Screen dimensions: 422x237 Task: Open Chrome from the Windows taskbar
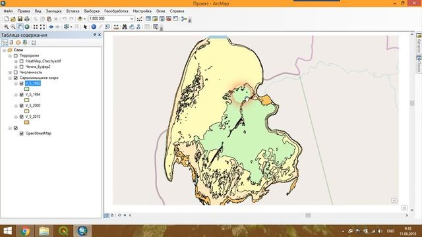coord(26,231)
